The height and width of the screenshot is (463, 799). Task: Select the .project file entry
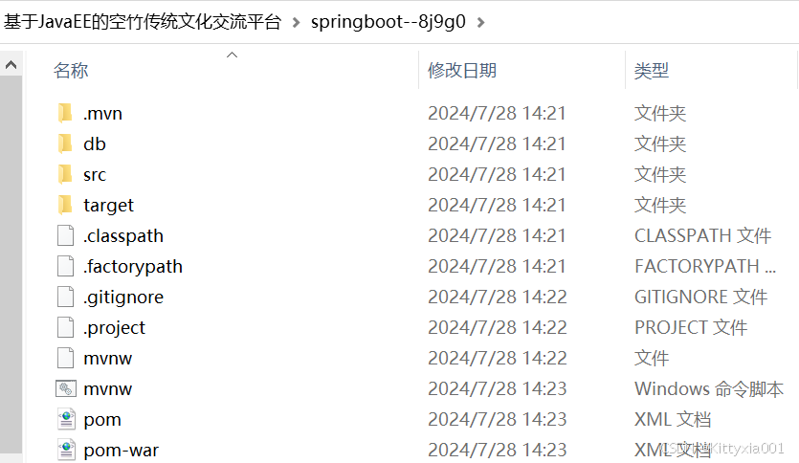point(114,327)
